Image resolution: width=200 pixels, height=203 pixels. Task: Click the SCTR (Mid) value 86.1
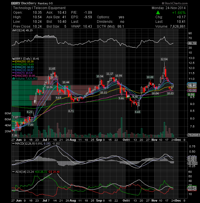click(x=121, y=27)
